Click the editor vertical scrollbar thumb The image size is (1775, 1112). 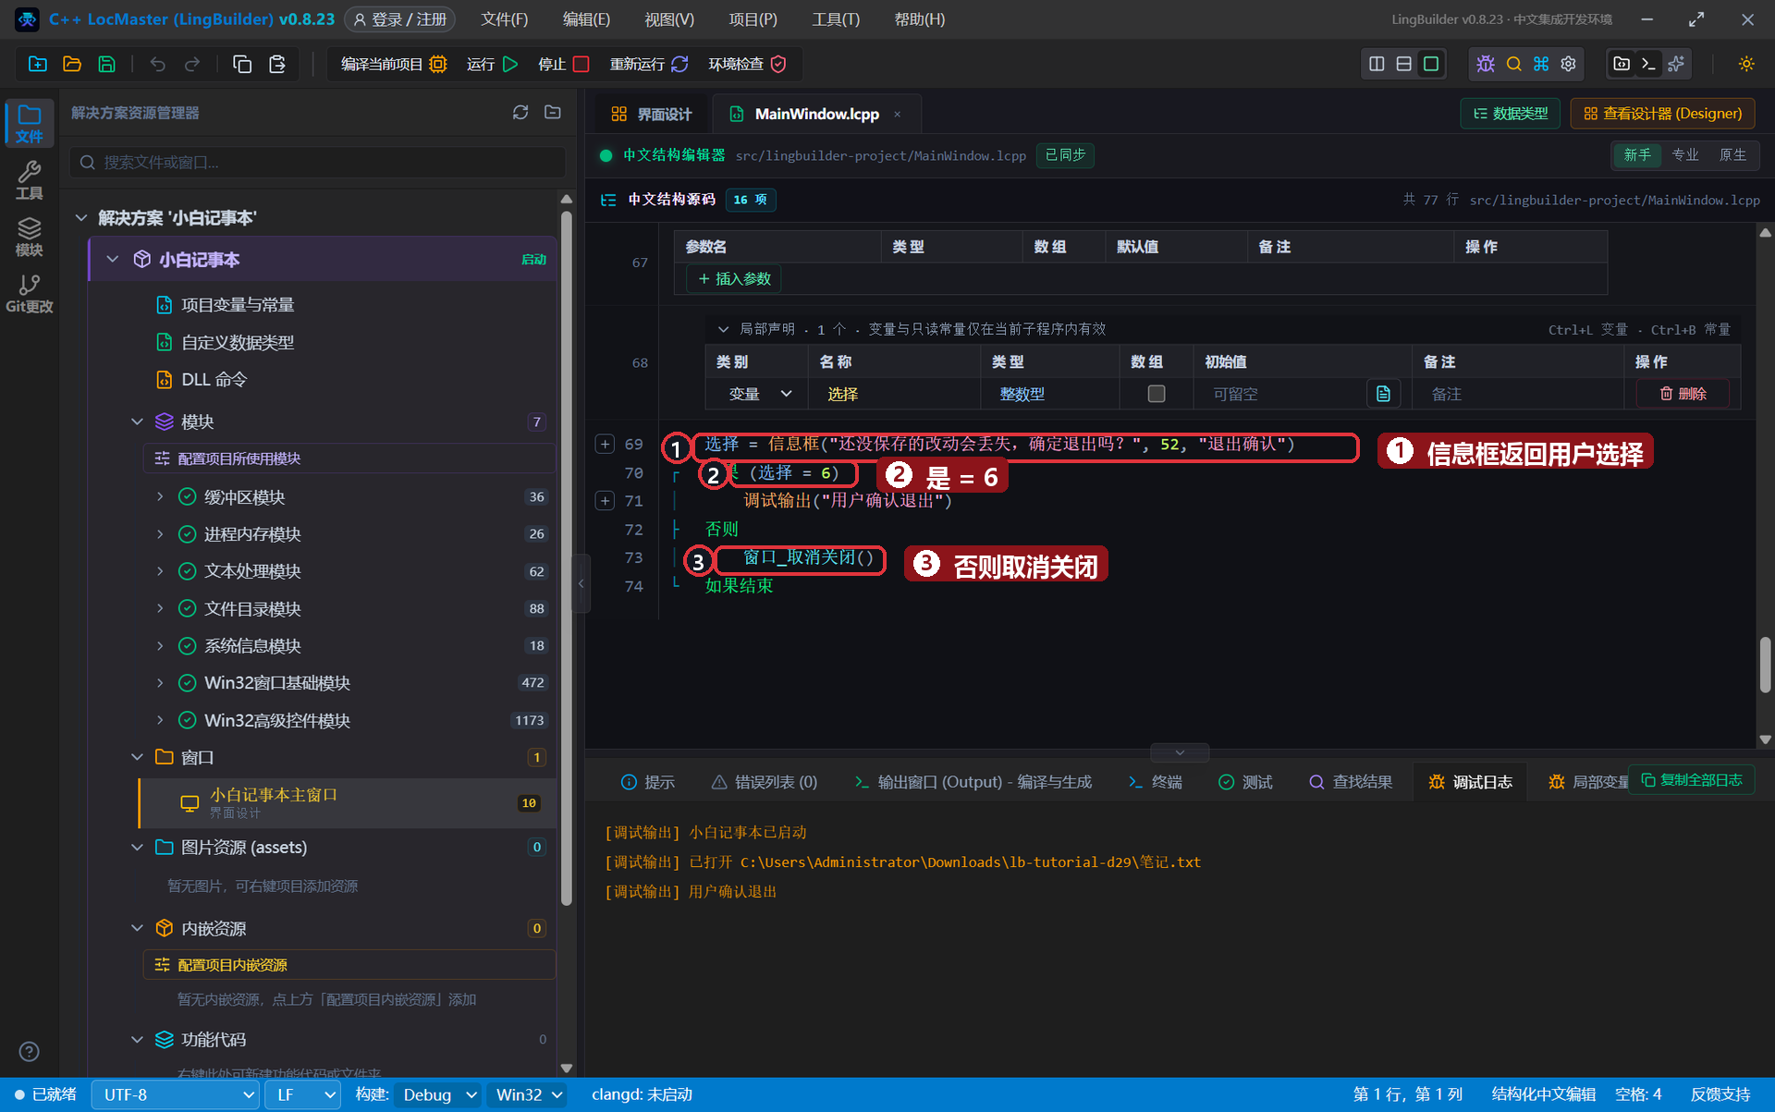point(1765,665)
